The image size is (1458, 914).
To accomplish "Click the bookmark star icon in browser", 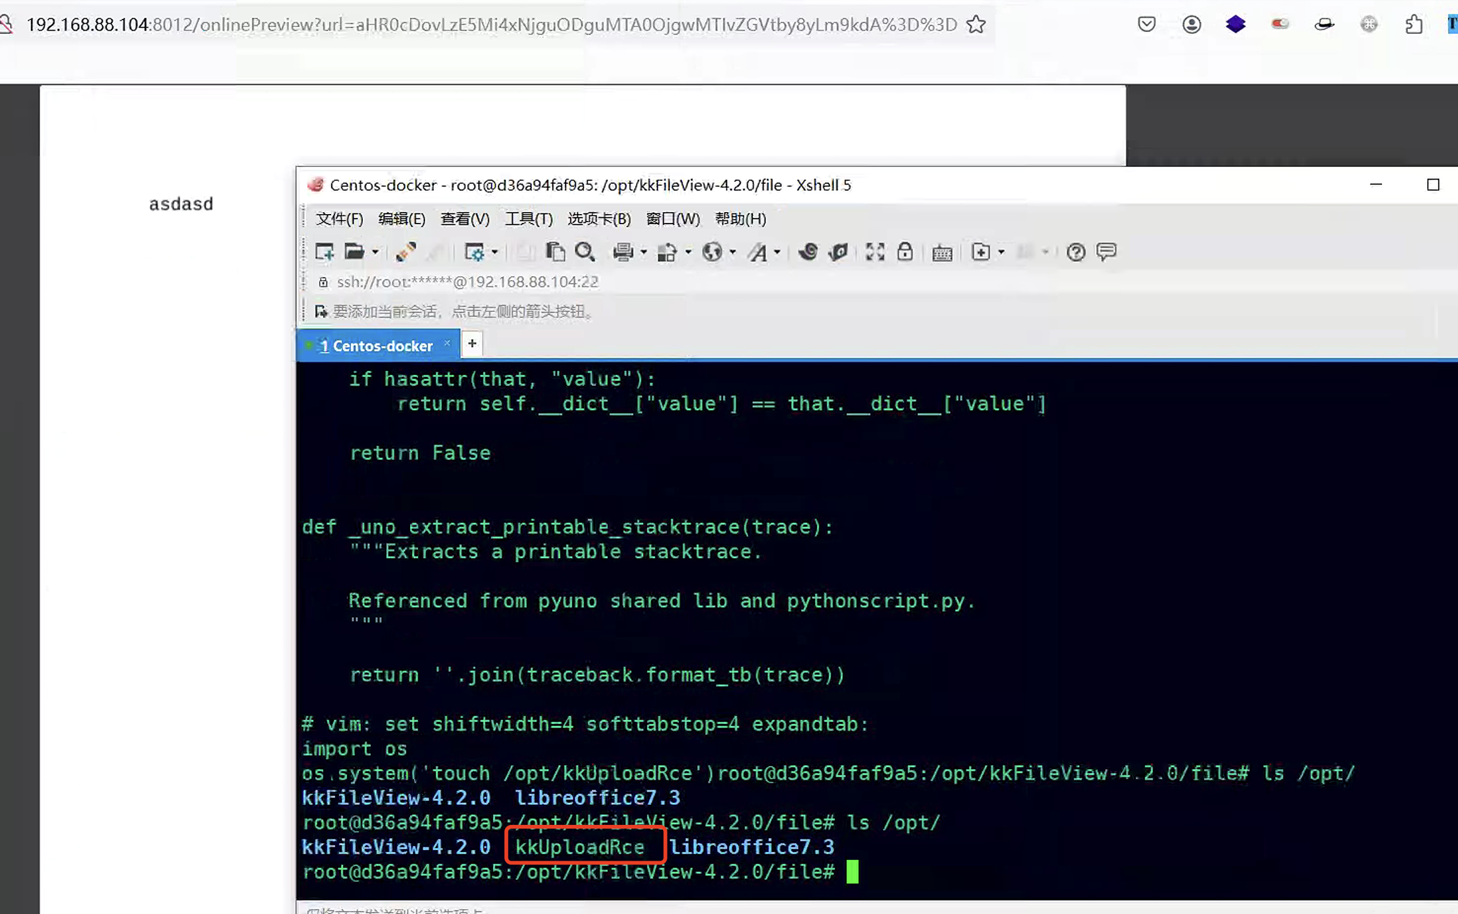I will pyautogui.click(x=976, y=24).
